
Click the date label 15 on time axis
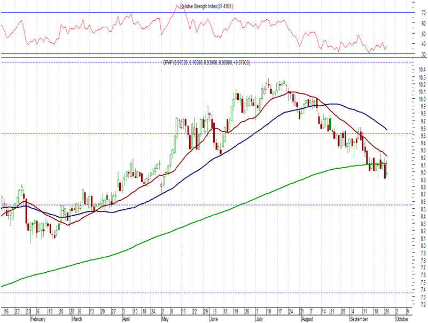tap(183, 312)
